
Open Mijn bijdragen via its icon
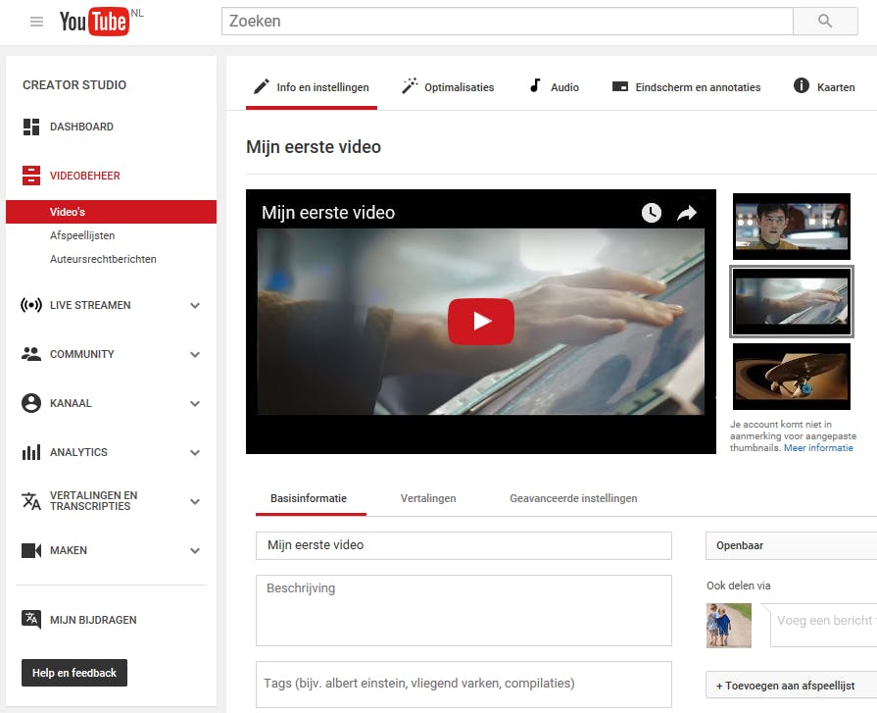point(31,619)
